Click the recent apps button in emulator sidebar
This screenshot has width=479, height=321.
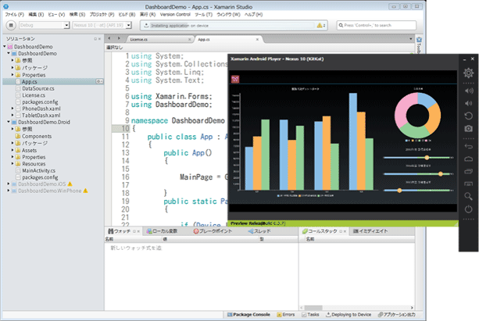(x=468, y=171)
